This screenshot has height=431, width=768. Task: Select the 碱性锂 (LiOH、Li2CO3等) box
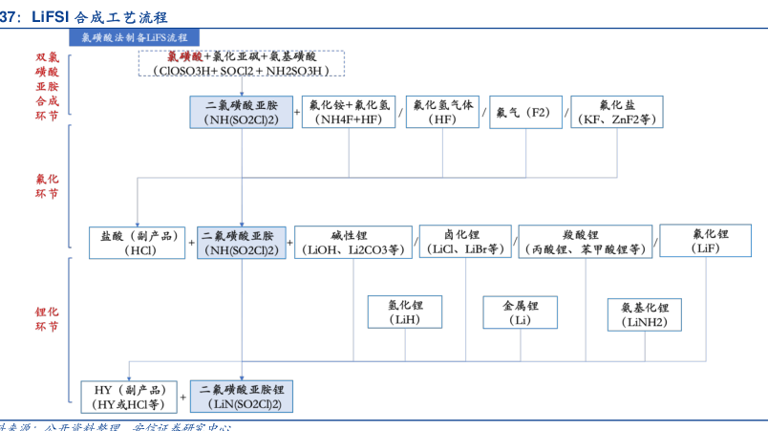[354, 242]
